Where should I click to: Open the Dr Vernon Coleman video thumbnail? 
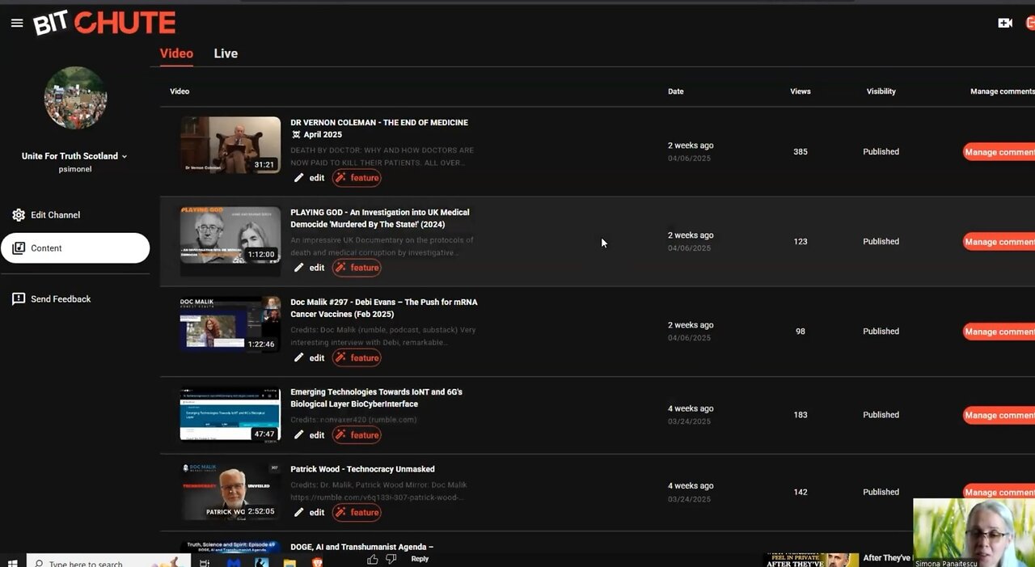[x=230, y=145]
